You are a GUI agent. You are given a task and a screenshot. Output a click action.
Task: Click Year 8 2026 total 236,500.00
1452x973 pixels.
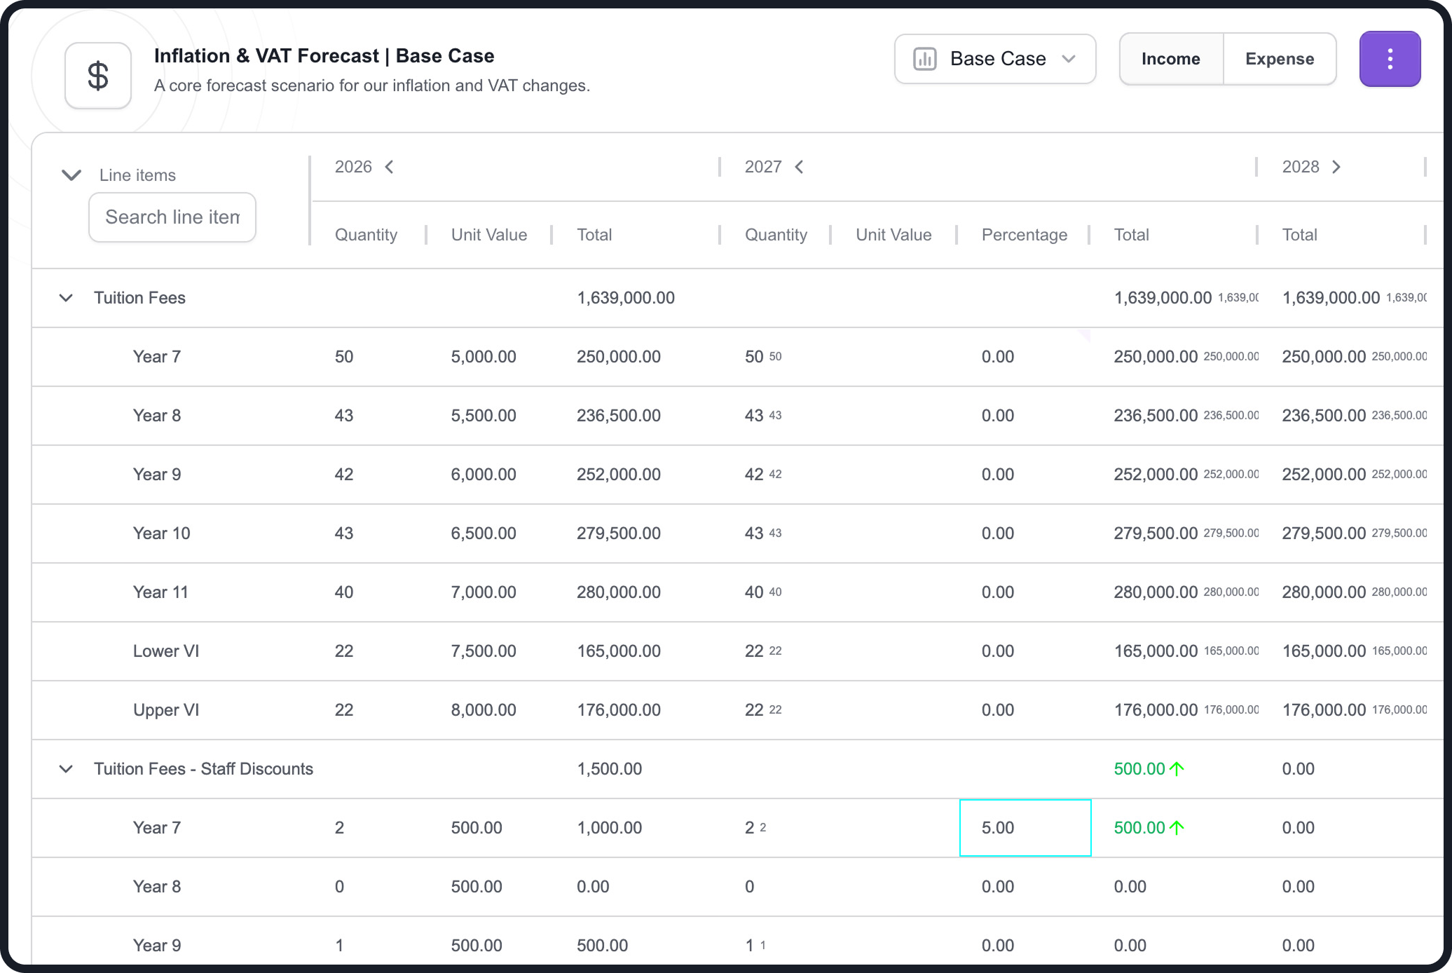point(619,416)
